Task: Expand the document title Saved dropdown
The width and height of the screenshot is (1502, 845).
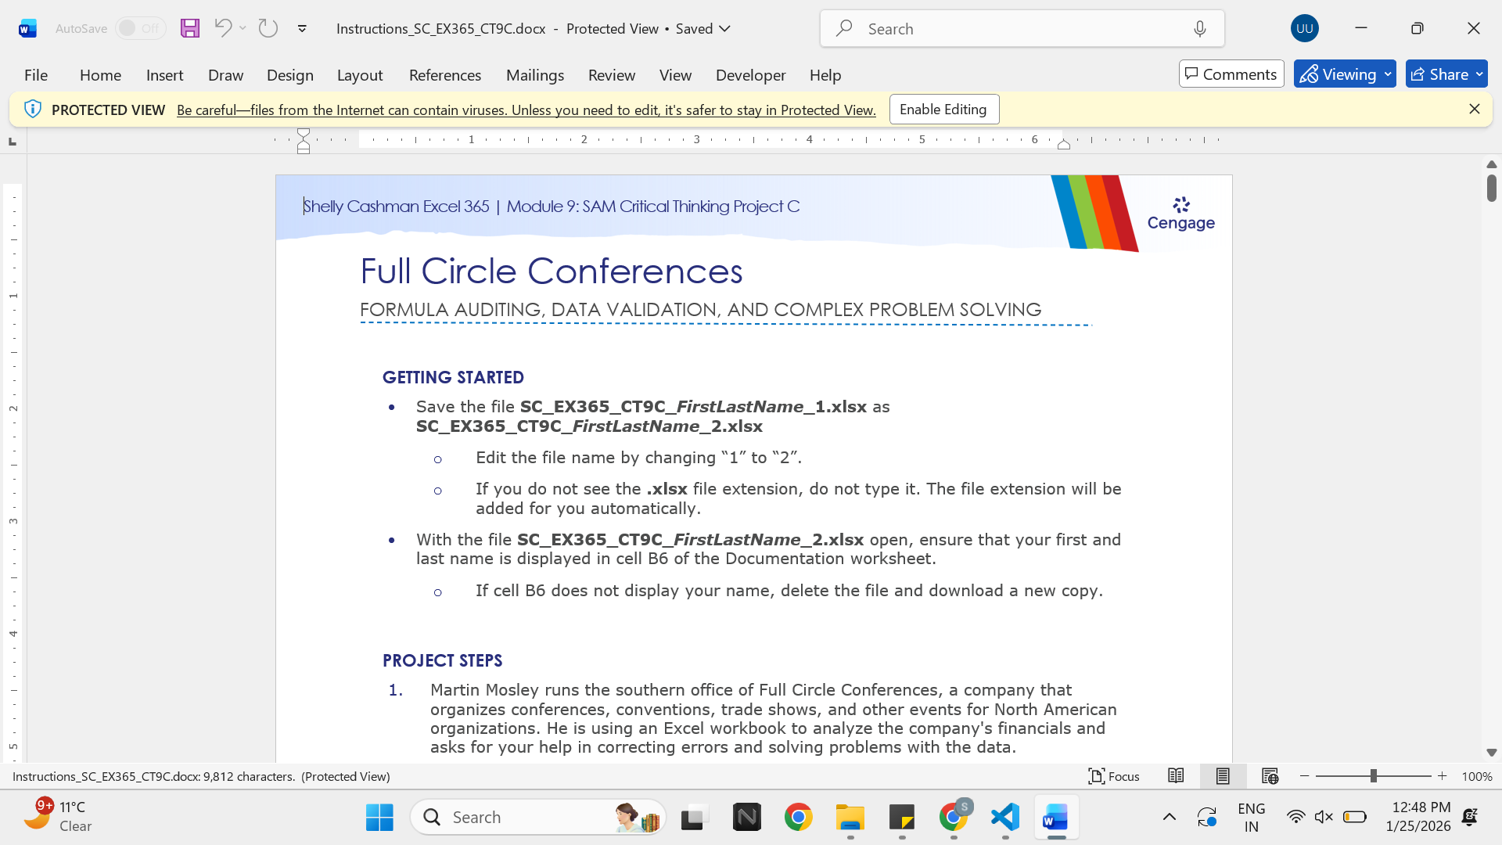Action: coord(725,29)
